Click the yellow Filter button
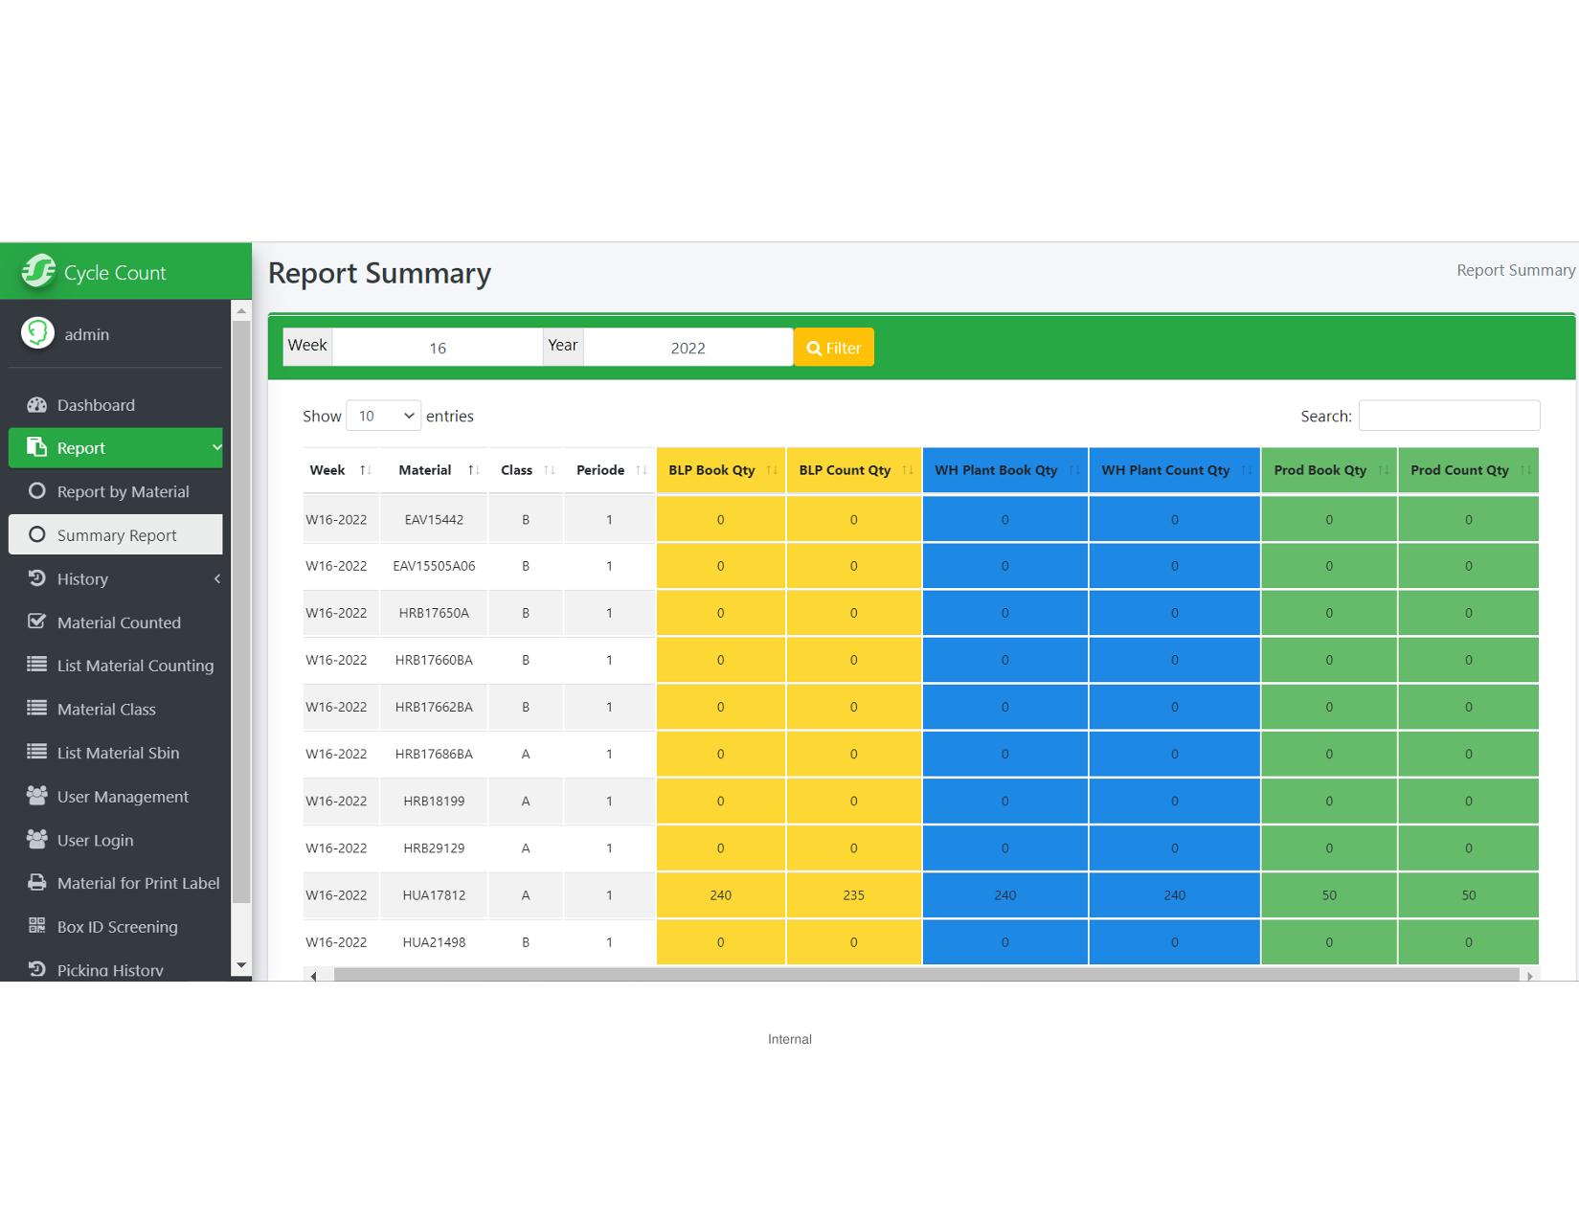This screenshot has height=1221, width=1579. 833,348
